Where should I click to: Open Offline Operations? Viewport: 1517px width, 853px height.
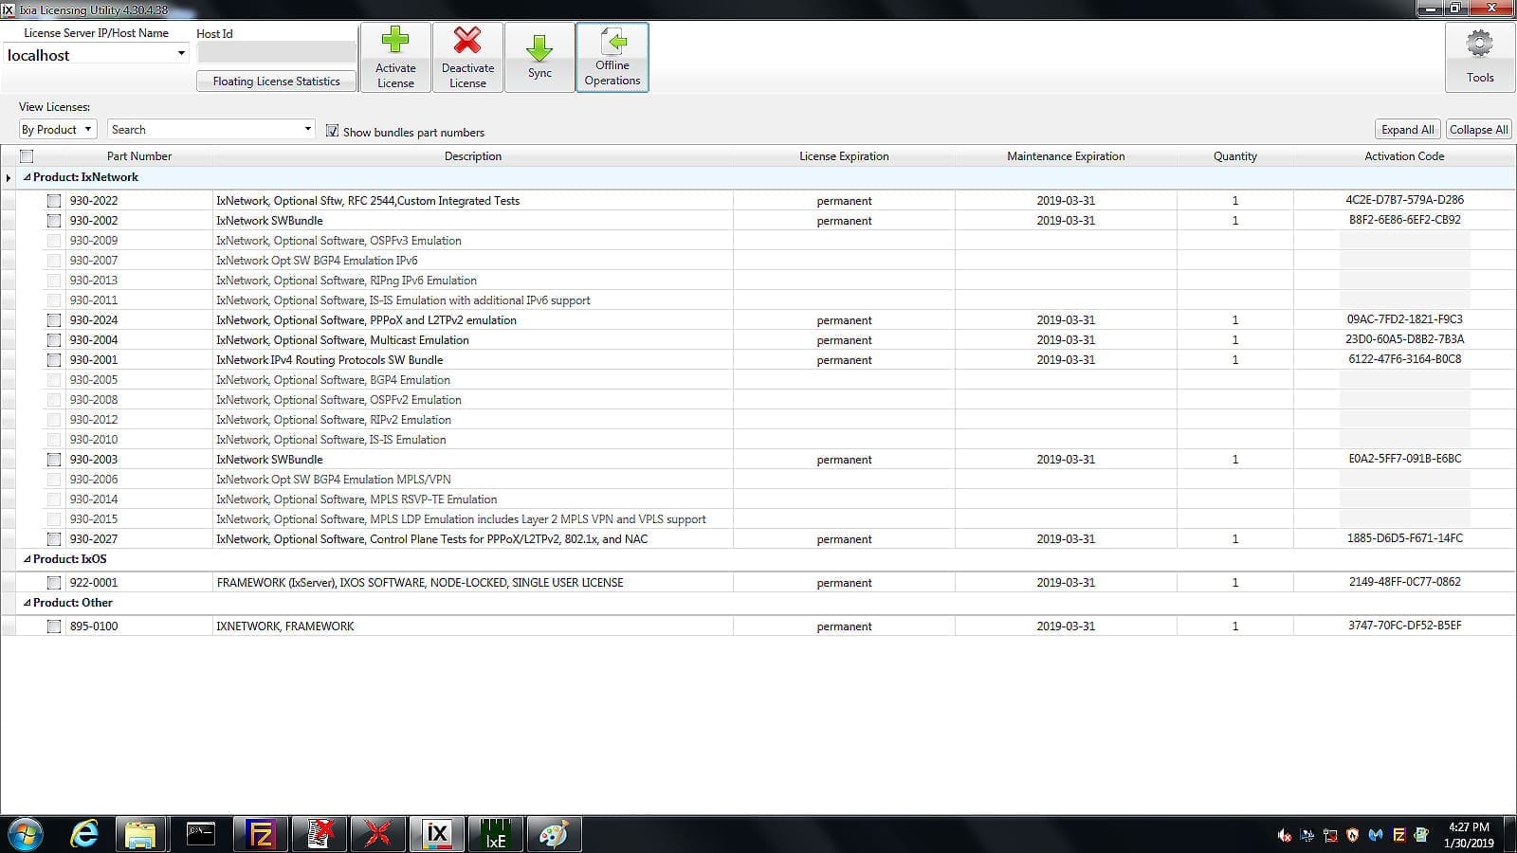coord(612,58)
